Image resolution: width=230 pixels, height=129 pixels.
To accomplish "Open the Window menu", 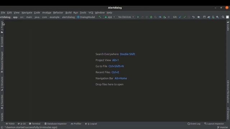I will pos(100,13).
